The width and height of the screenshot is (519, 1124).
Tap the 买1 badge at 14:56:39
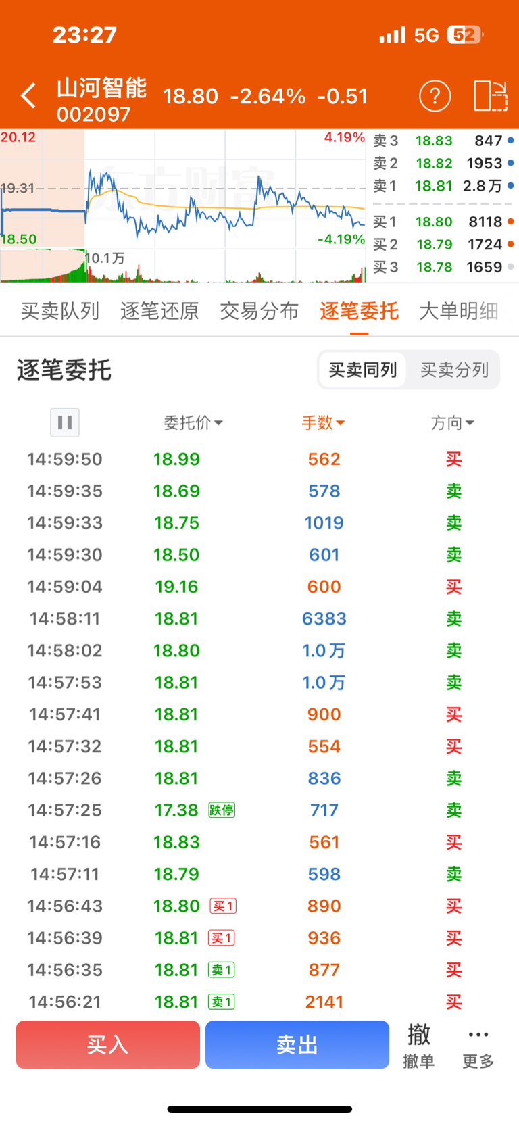click(x=222, y=938)
